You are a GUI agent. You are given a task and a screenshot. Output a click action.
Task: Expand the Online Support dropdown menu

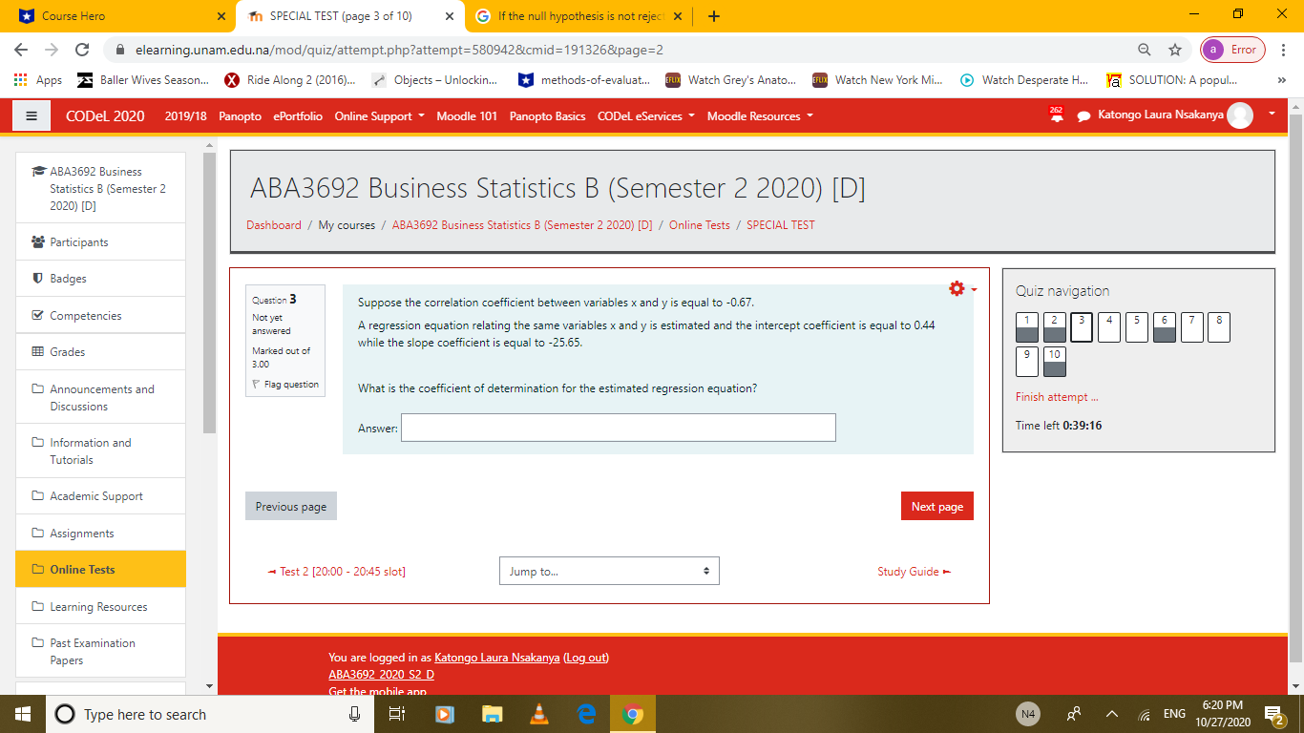pos(379,116)
